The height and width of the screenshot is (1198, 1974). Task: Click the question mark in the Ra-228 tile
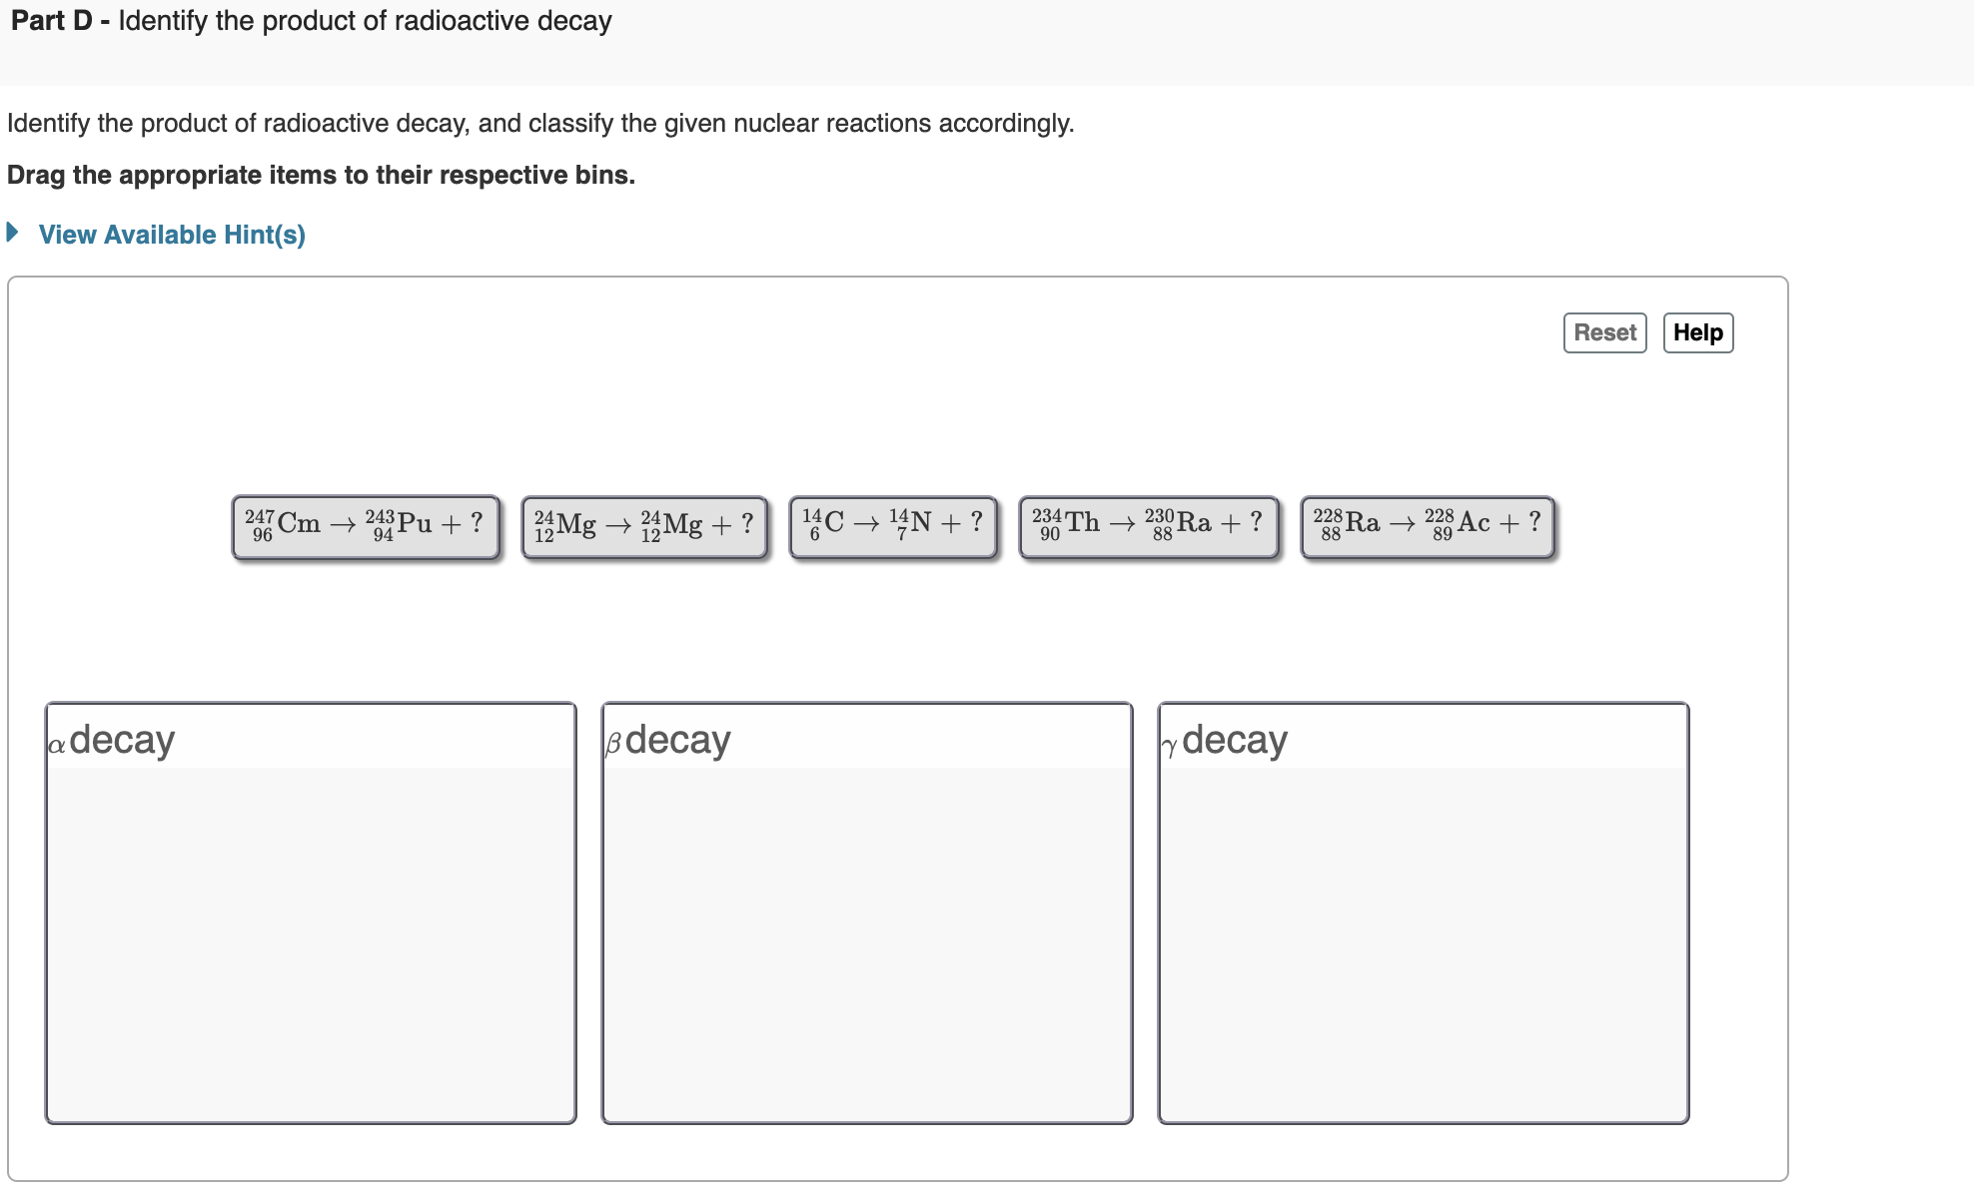click(1534, 522)
